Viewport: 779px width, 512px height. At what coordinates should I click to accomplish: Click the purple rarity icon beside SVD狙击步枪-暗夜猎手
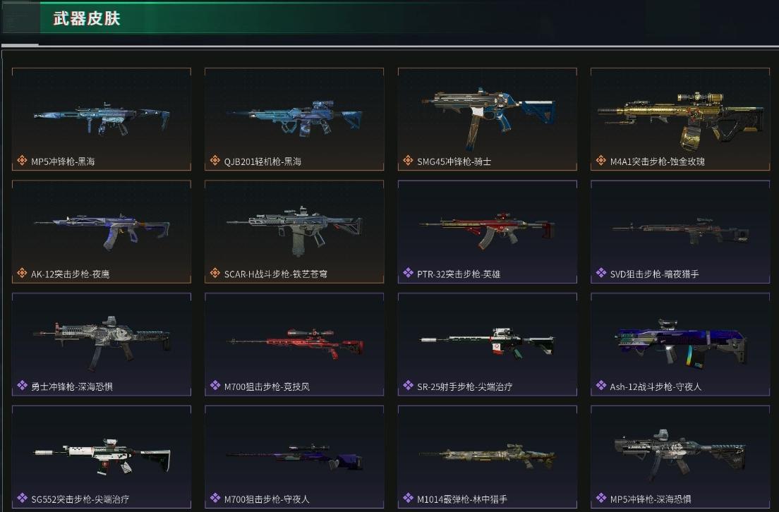[x=600, y=273]
